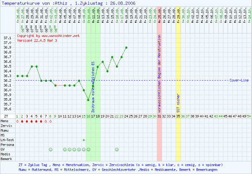Click the Persona row label

point(8,144)
